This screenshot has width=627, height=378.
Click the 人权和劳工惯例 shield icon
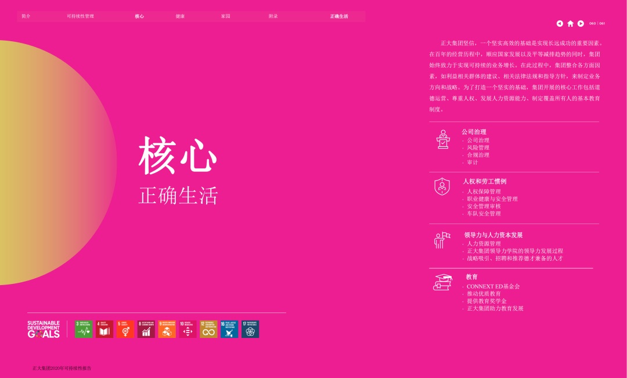[x=442, y=186]
